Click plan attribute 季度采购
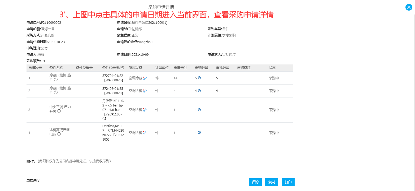This screenshot has height=191, width=415. [229, 35]
